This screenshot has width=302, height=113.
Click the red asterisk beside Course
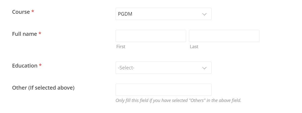coord(33,12)
